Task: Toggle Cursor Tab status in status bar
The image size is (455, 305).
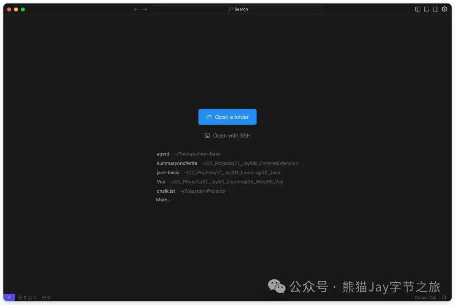Action: coord(426,297)
